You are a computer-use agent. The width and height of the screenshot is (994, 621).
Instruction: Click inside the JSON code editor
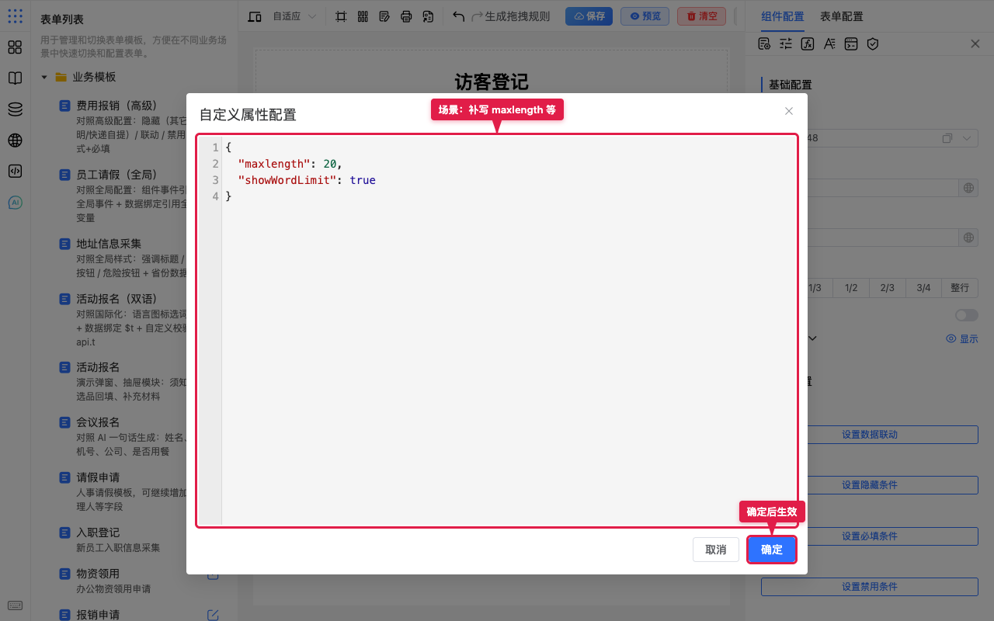497,331
